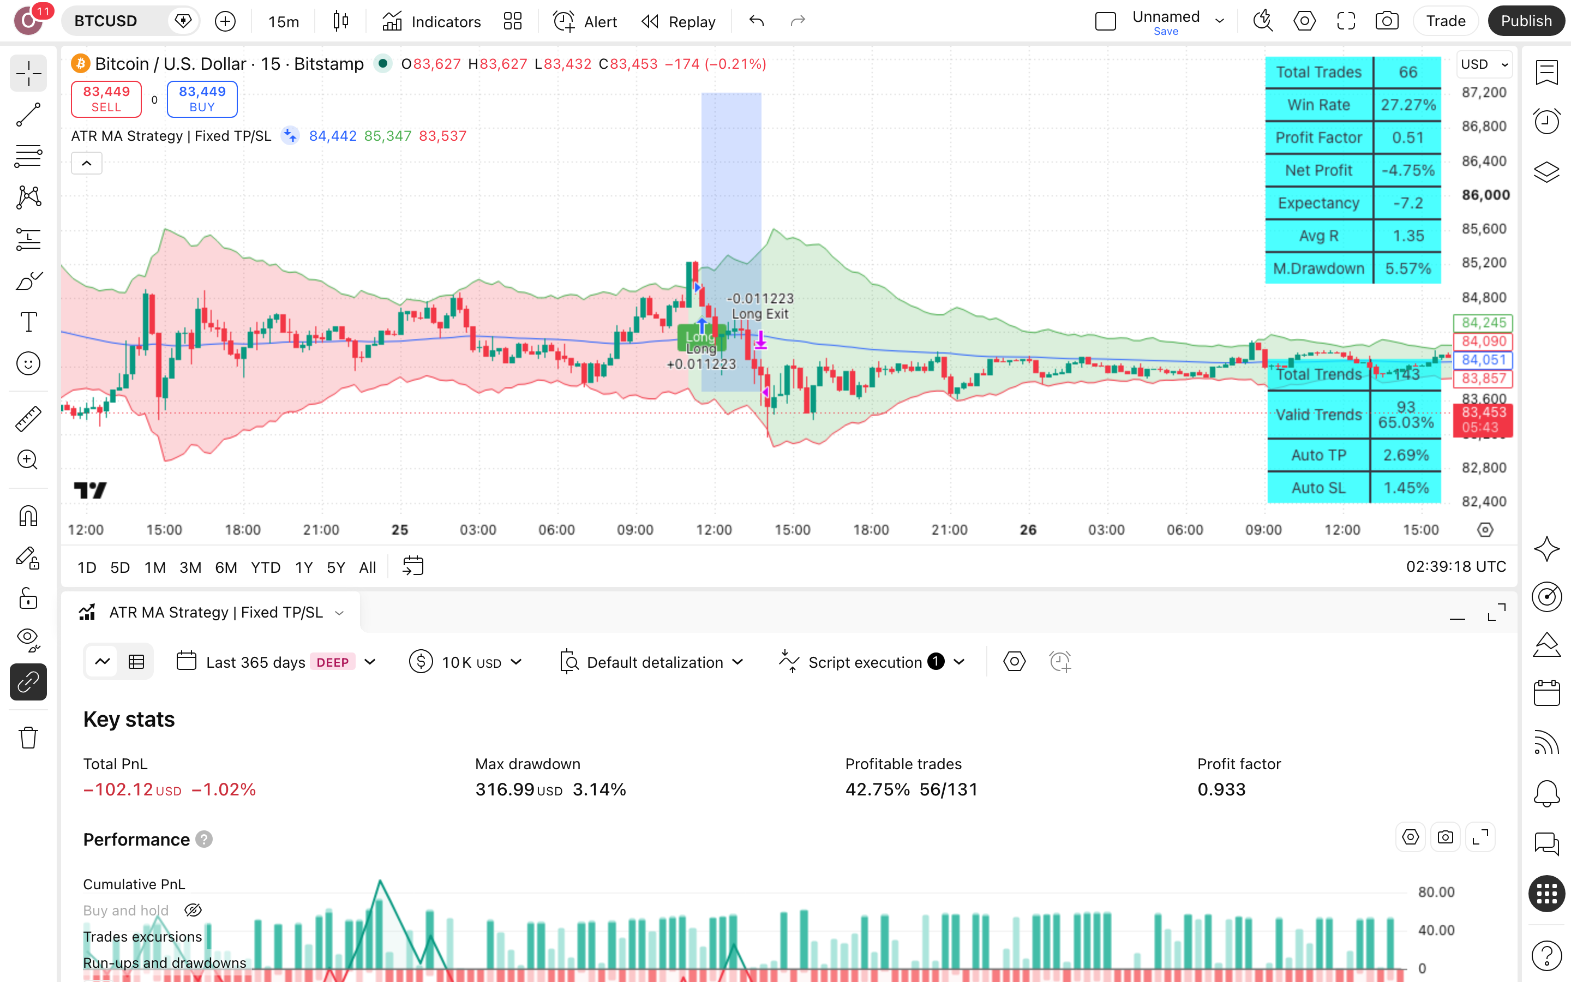
Task: Select the trend line drawing tool
Action: [x=28, y=115]
